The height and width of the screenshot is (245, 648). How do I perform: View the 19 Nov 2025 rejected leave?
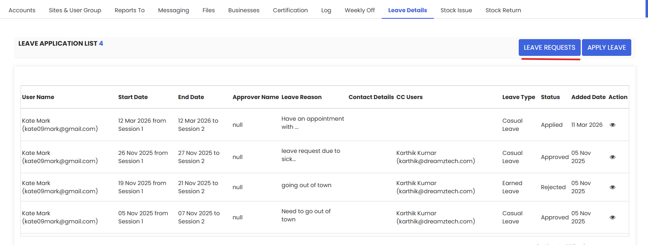click(612, 187)
